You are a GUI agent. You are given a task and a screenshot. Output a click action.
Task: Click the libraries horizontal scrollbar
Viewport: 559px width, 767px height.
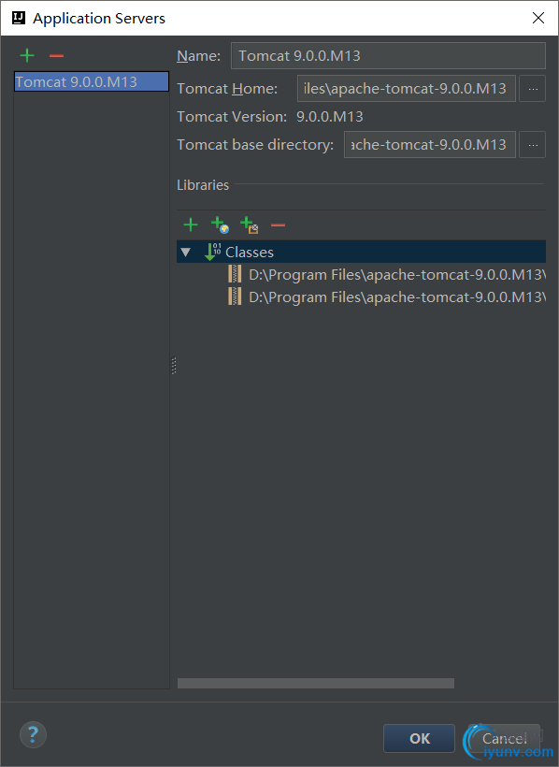tap(316, 684)
